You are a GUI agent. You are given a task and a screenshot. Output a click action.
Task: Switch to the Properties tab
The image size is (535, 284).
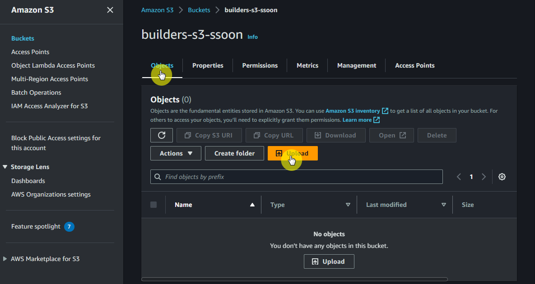click(208, 65)
